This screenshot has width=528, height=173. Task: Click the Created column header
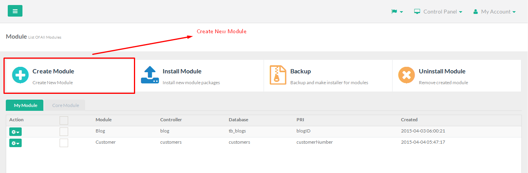pyautogui.click(x=409, y=120)
